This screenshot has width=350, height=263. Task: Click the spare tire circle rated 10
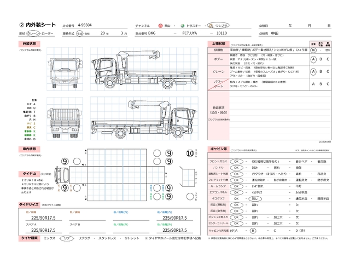190,153
